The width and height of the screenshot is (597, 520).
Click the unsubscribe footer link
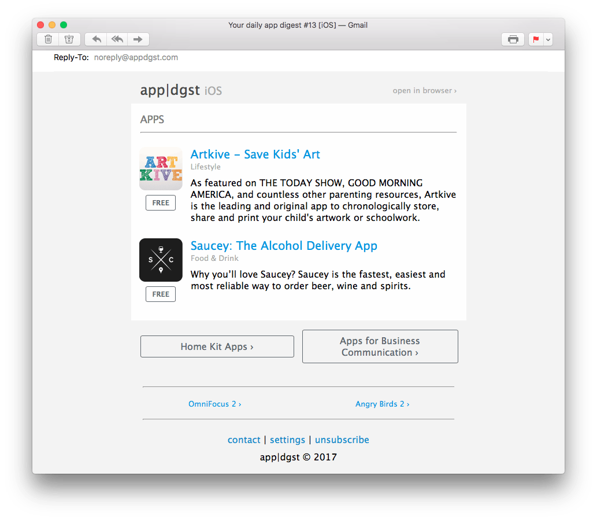342,440
